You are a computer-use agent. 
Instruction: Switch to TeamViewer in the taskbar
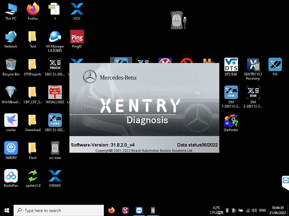[139, 210]
